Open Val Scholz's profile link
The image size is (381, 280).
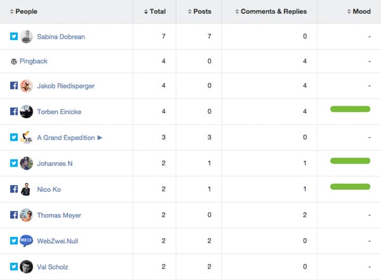(53, 267)
